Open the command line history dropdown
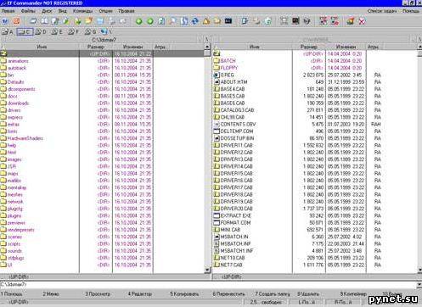 [419, 285]
